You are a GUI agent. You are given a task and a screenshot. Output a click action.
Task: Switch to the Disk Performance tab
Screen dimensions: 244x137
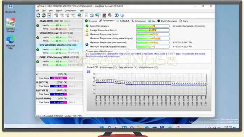pyautogui.click(x=167, y=21)
